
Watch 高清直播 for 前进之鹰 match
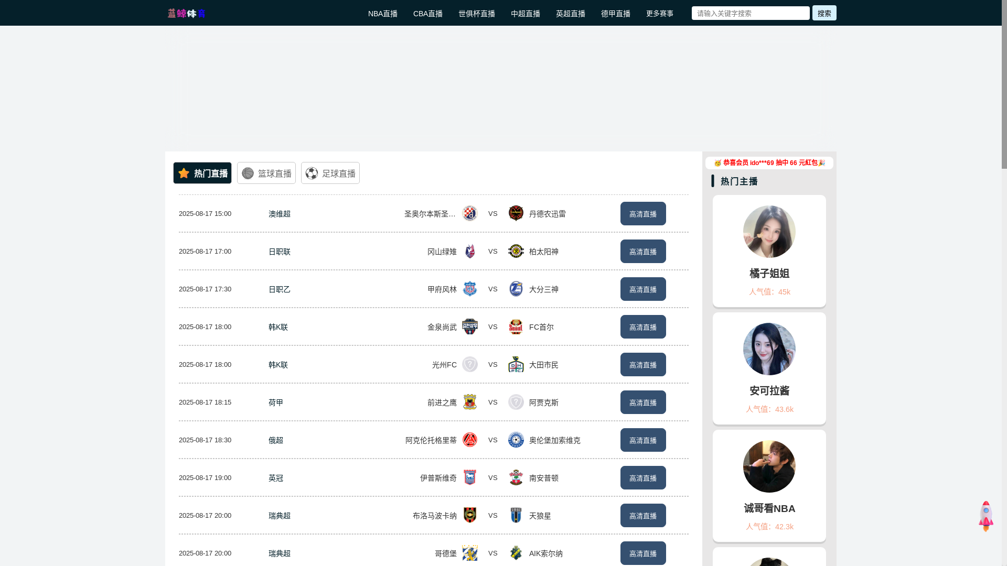pos(643,402)
